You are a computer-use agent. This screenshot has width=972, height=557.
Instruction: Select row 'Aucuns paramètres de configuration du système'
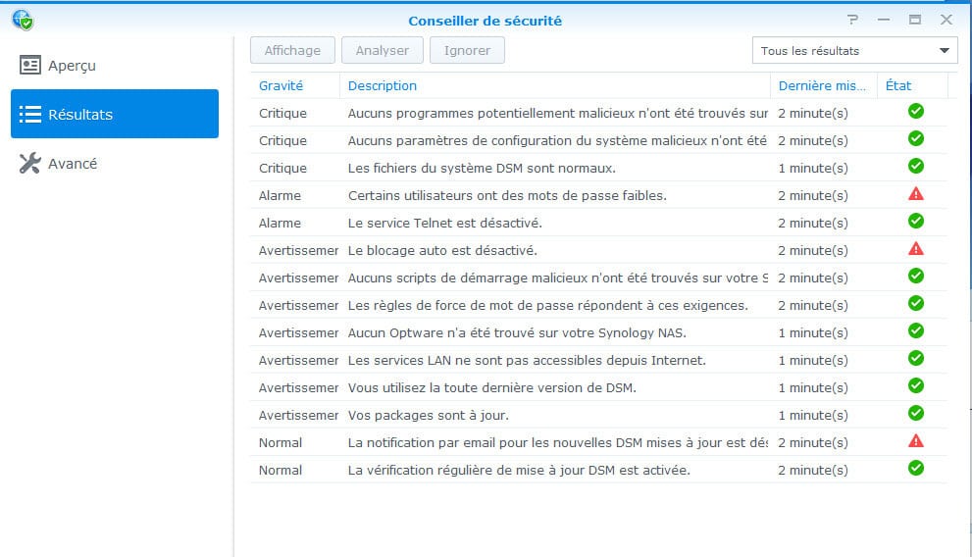tap(599, 140)
